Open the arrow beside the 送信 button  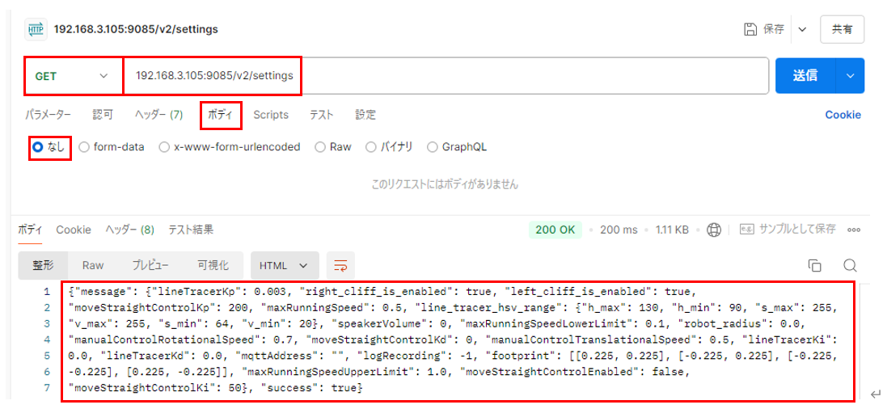click(x=850, y=76)
